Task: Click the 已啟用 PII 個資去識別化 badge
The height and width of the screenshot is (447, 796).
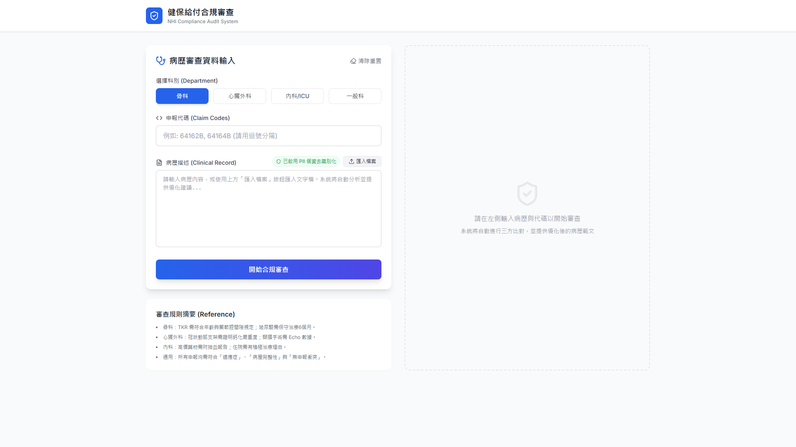Action: [x=306, y=161]
